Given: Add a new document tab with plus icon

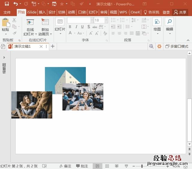Looking at the screenshot, I should tap(53, 46).
